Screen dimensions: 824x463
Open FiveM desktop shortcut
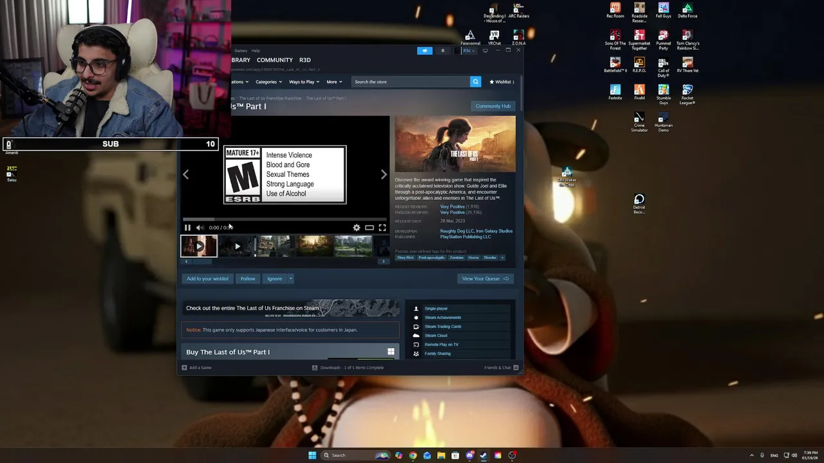(x=639, y=92)
